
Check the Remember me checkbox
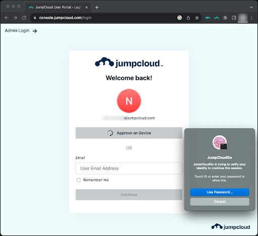tap(79, 180)
